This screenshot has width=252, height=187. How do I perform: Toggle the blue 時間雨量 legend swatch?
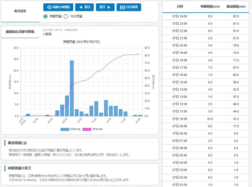point(65,129)
